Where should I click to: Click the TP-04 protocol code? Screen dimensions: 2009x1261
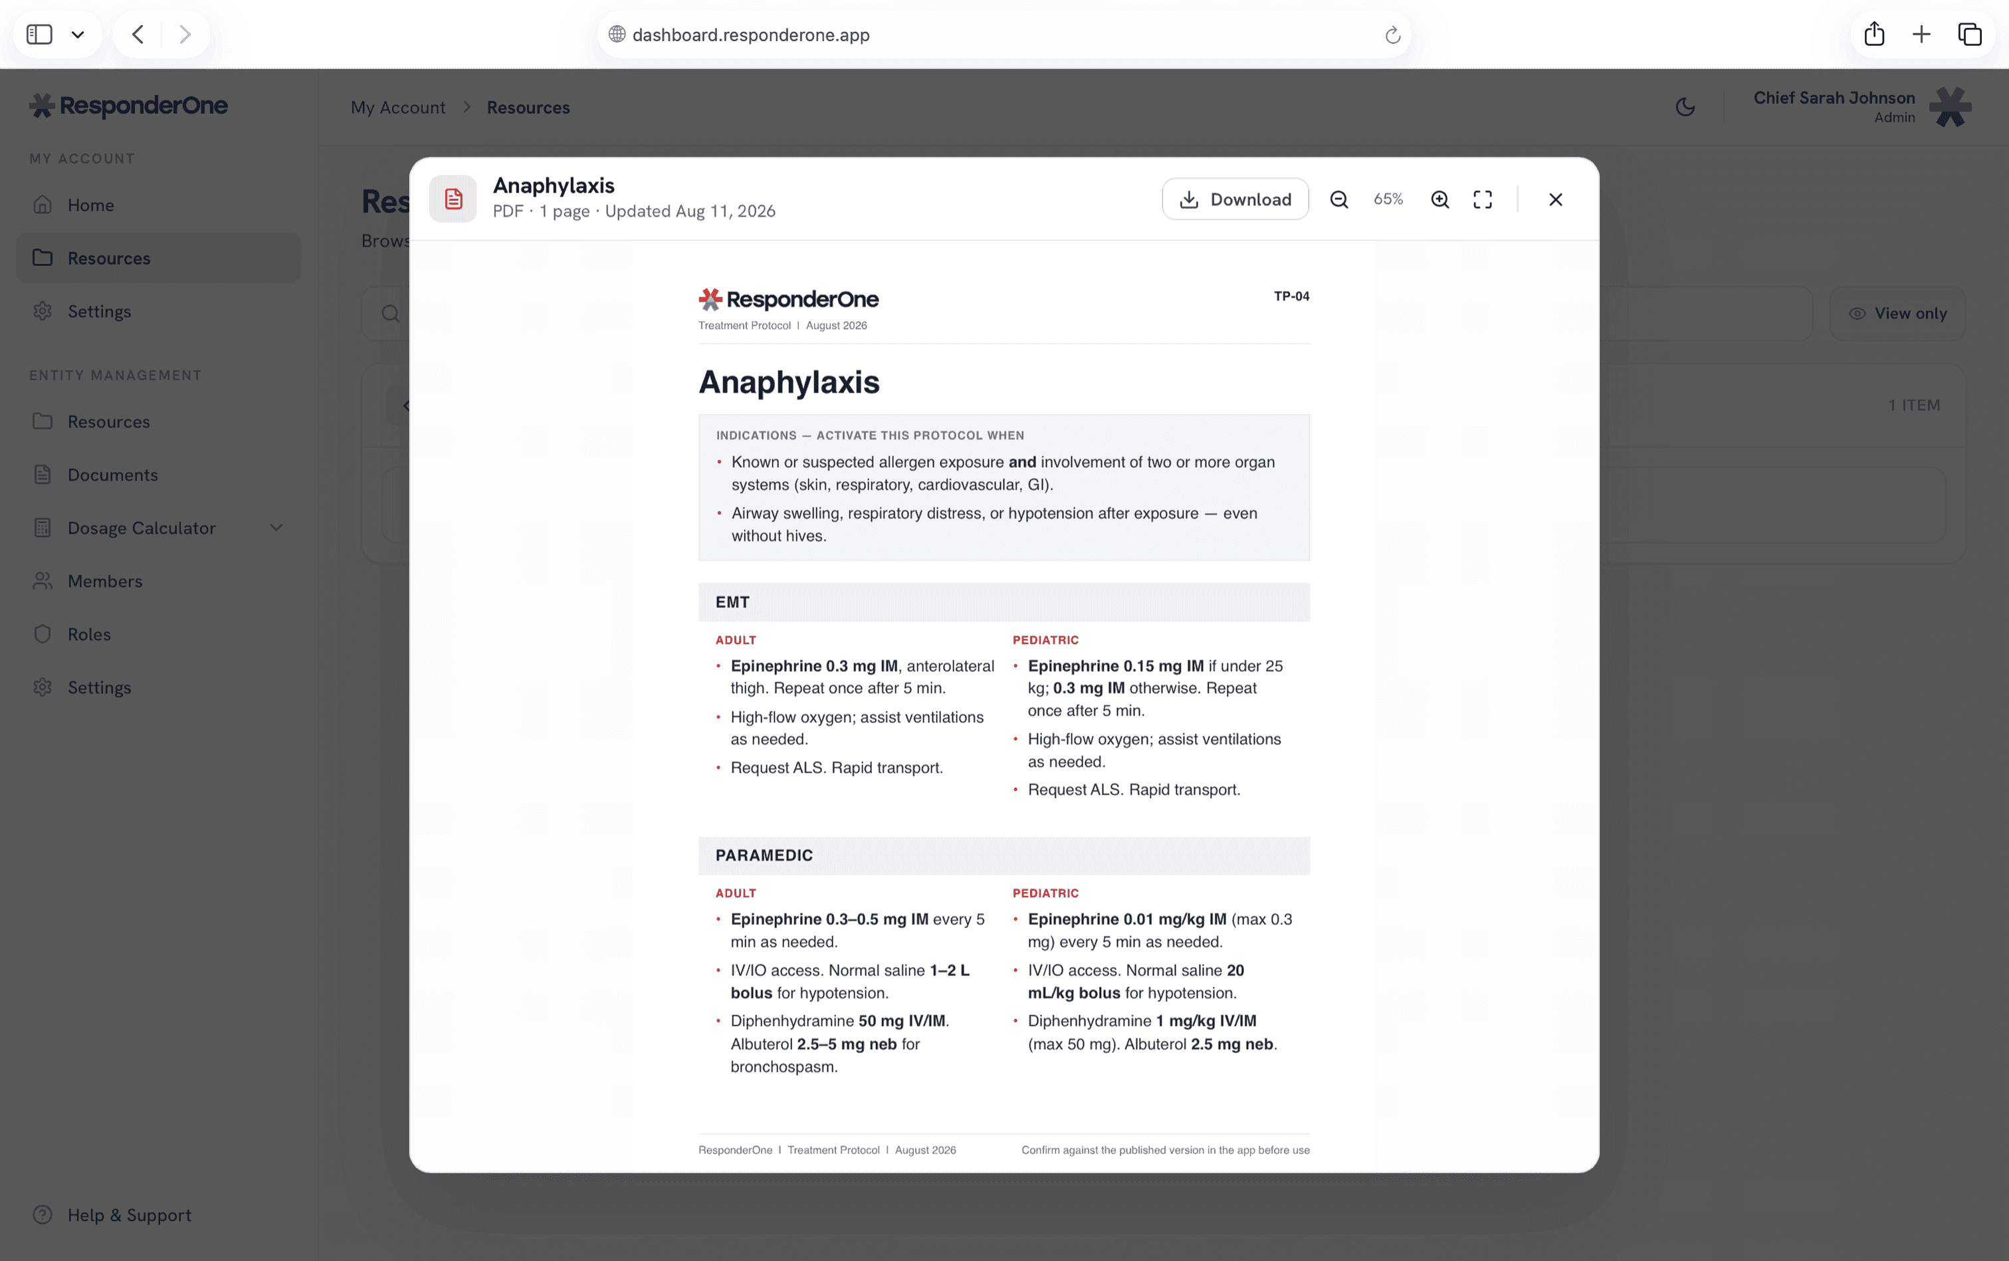click(x=1291, y=296)
